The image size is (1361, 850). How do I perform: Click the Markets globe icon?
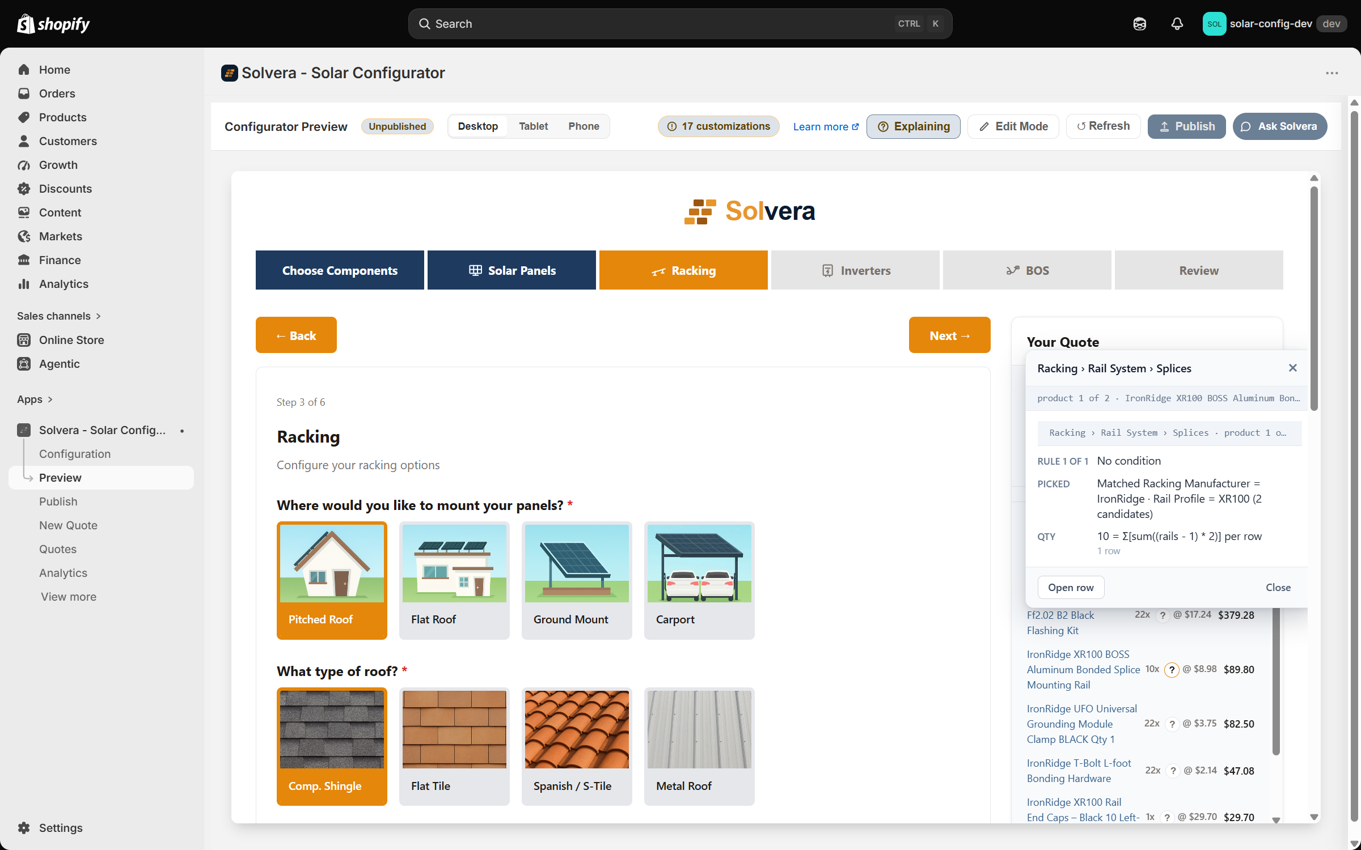[24, 236]
